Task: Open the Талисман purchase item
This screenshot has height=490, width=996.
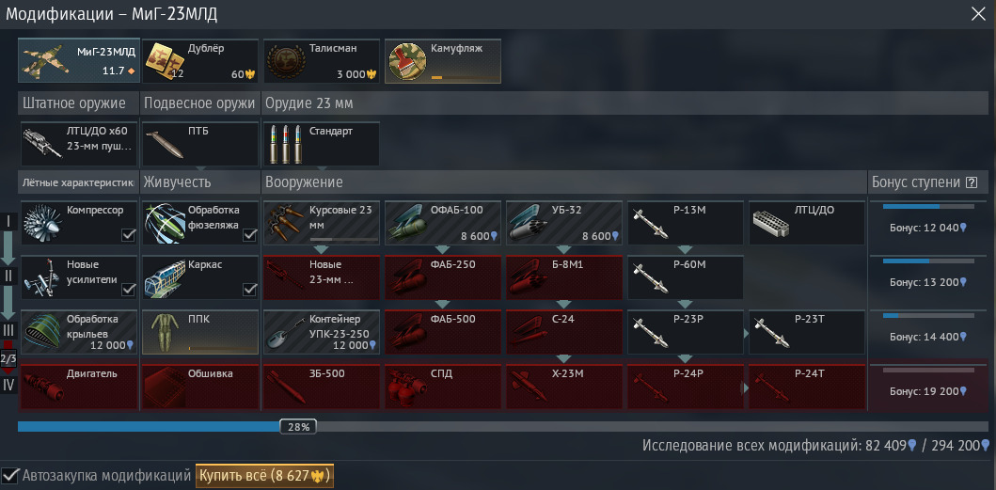Action: pos(322,61)
